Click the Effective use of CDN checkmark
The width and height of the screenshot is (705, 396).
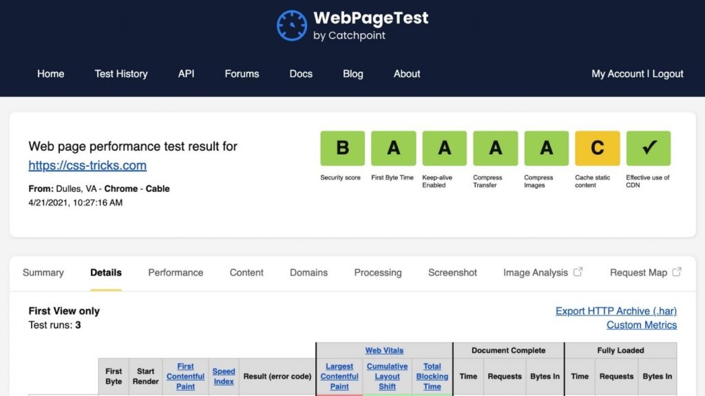click(648, 148)
